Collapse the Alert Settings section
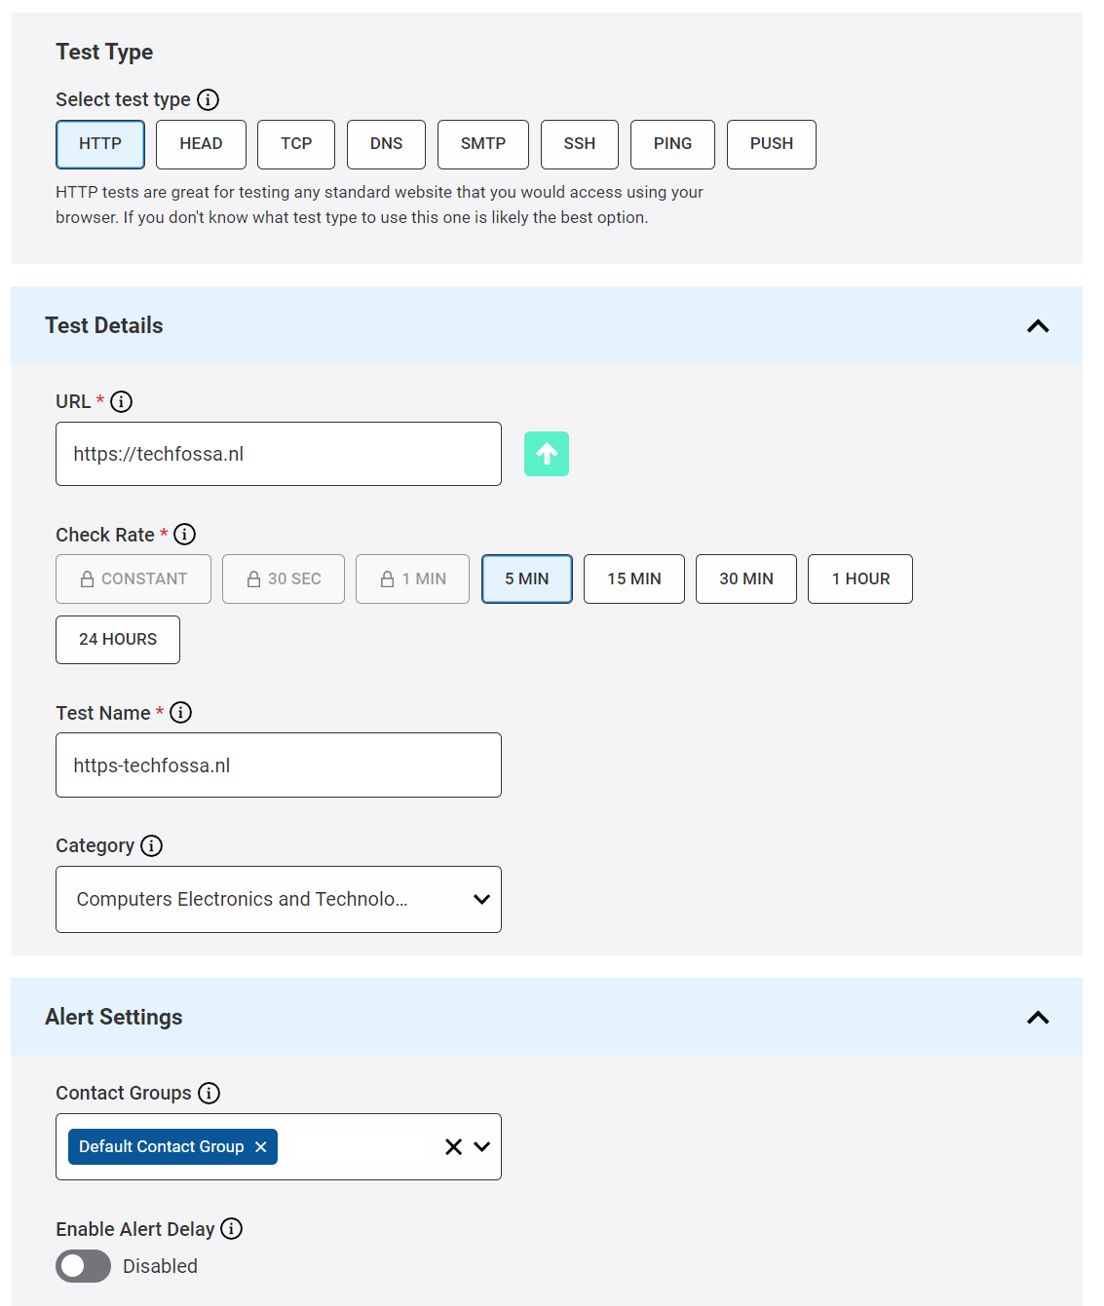 click(x=1038, y=1018)
